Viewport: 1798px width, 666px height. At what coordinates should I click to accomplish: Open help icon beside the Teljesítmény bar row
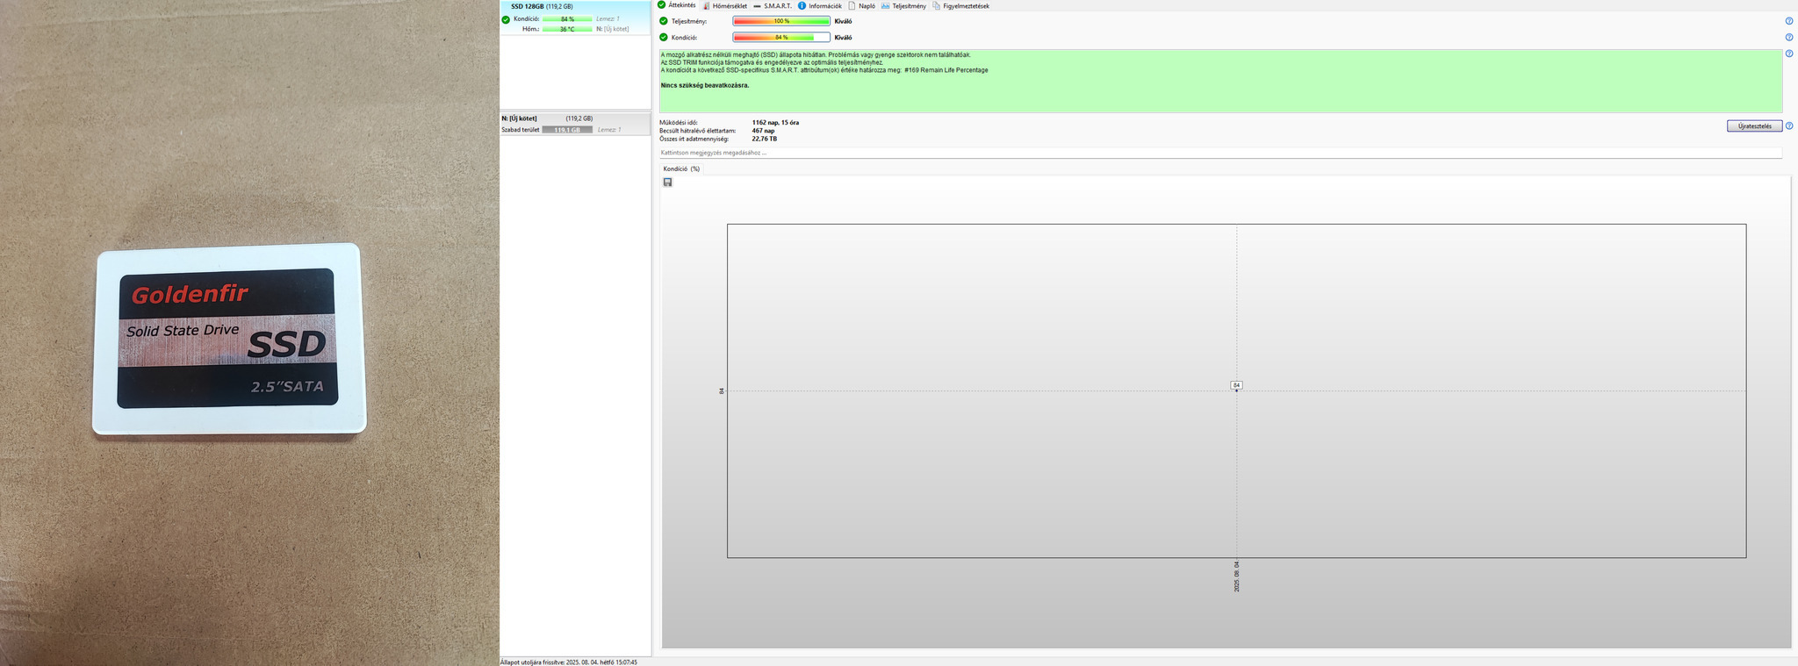pos(1789,21)
